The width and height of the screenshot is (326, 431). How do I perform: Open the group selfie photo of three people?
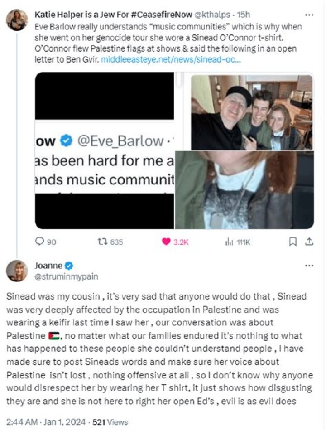pyautogui.click(x=252, y=112)
